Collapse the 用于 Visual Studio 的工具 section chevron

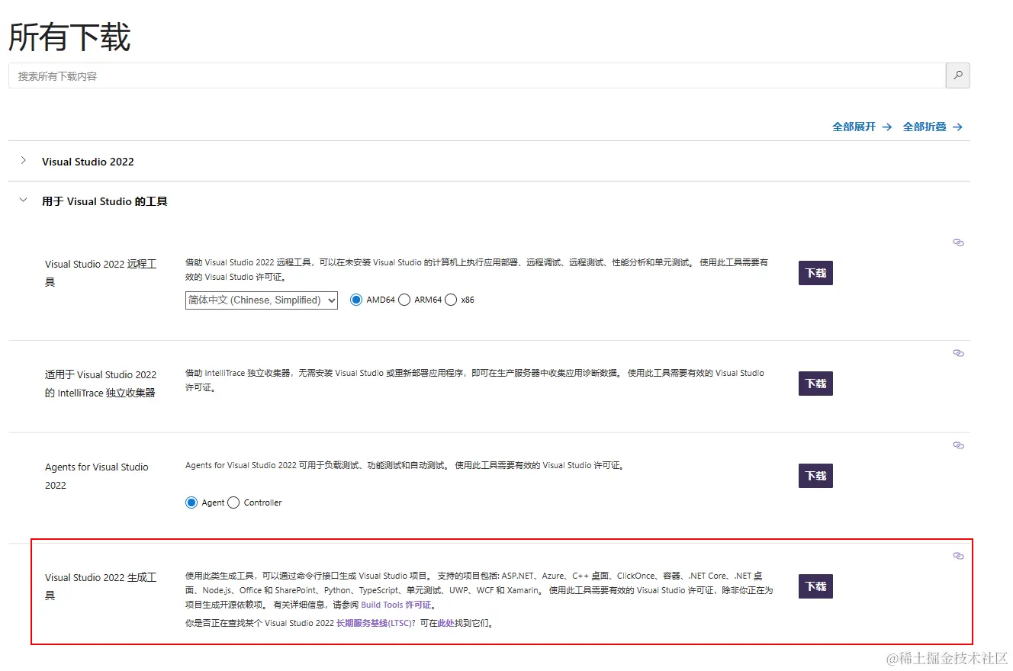24,201
